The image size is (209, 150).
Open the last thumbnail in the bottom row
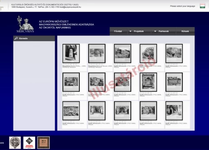click(174, 111)
